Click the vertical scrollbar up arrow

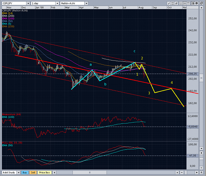201,8
